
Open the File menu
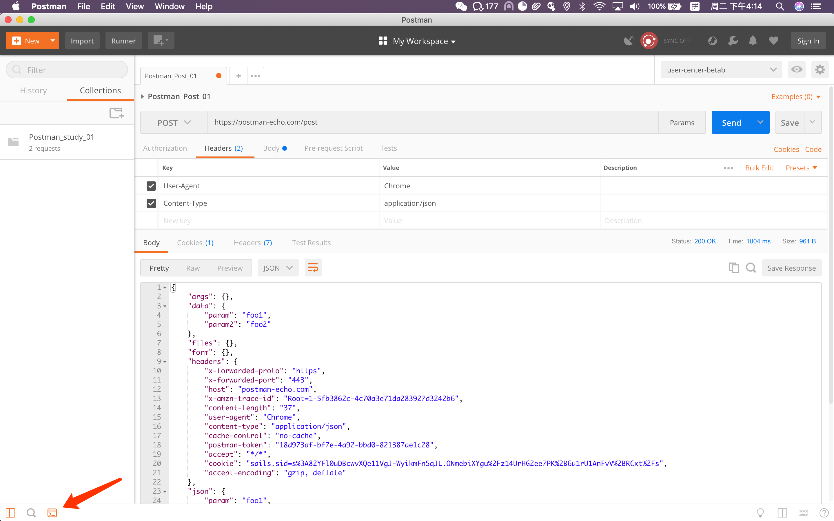tap(83, 6)
